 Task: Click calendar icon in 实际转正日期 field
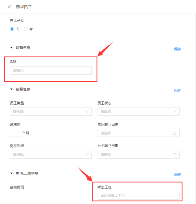[x=174, y=133]
